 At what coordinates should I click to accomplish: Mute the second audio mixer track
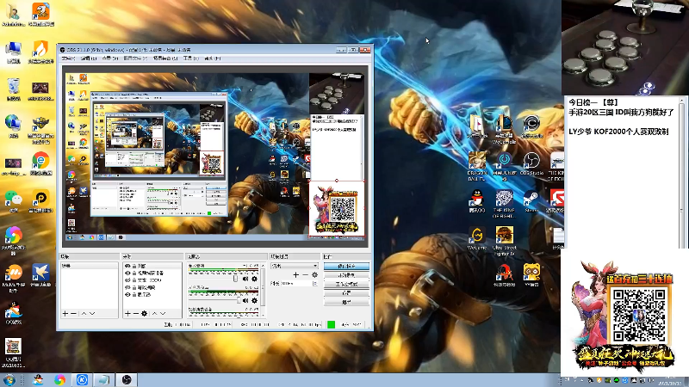[245, 300]
